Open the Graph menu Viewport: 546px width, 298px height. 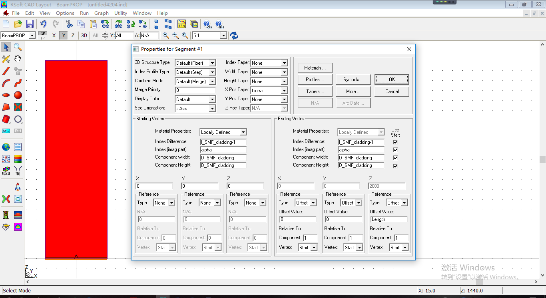click(x=101, y=13)
